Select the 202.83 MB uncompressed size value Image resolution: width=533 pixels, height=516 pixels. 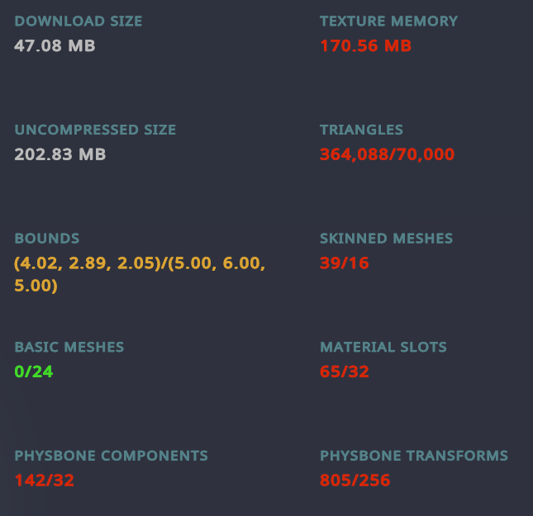pyautogui.click(x=60, y=154)
